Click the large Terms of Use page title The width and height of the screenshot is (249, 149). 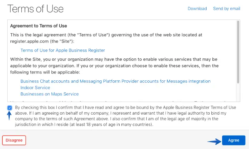click(36, 9)
